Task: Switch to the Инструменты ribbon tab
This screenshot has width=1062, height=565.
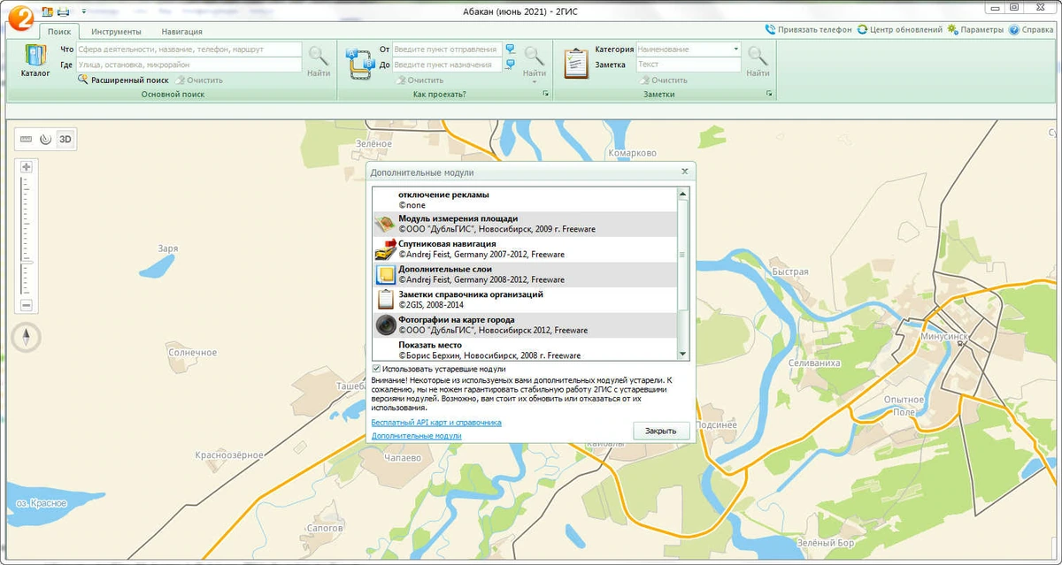Action: pyautogui.click(x=116, y=31)
